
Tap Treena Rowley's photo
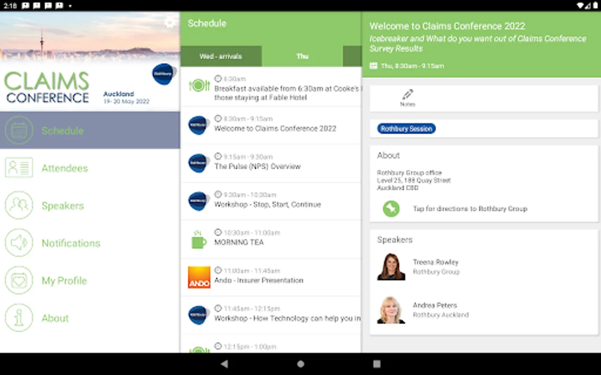click(391, 267)
